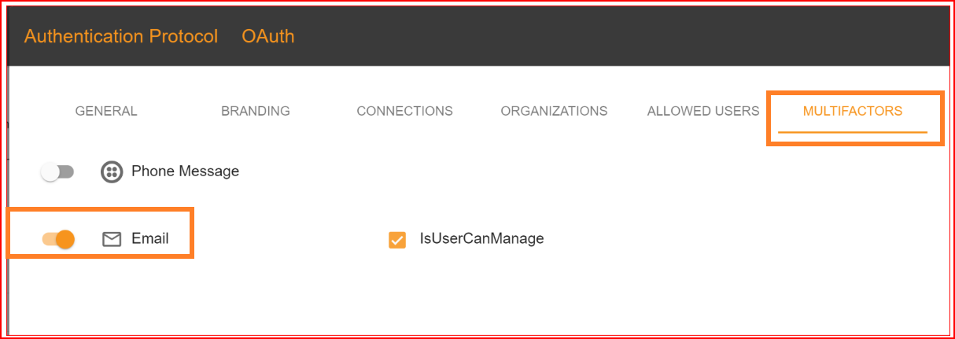
Task: Disable the Email multifactor toggle
Action: [x=58, y=239]
